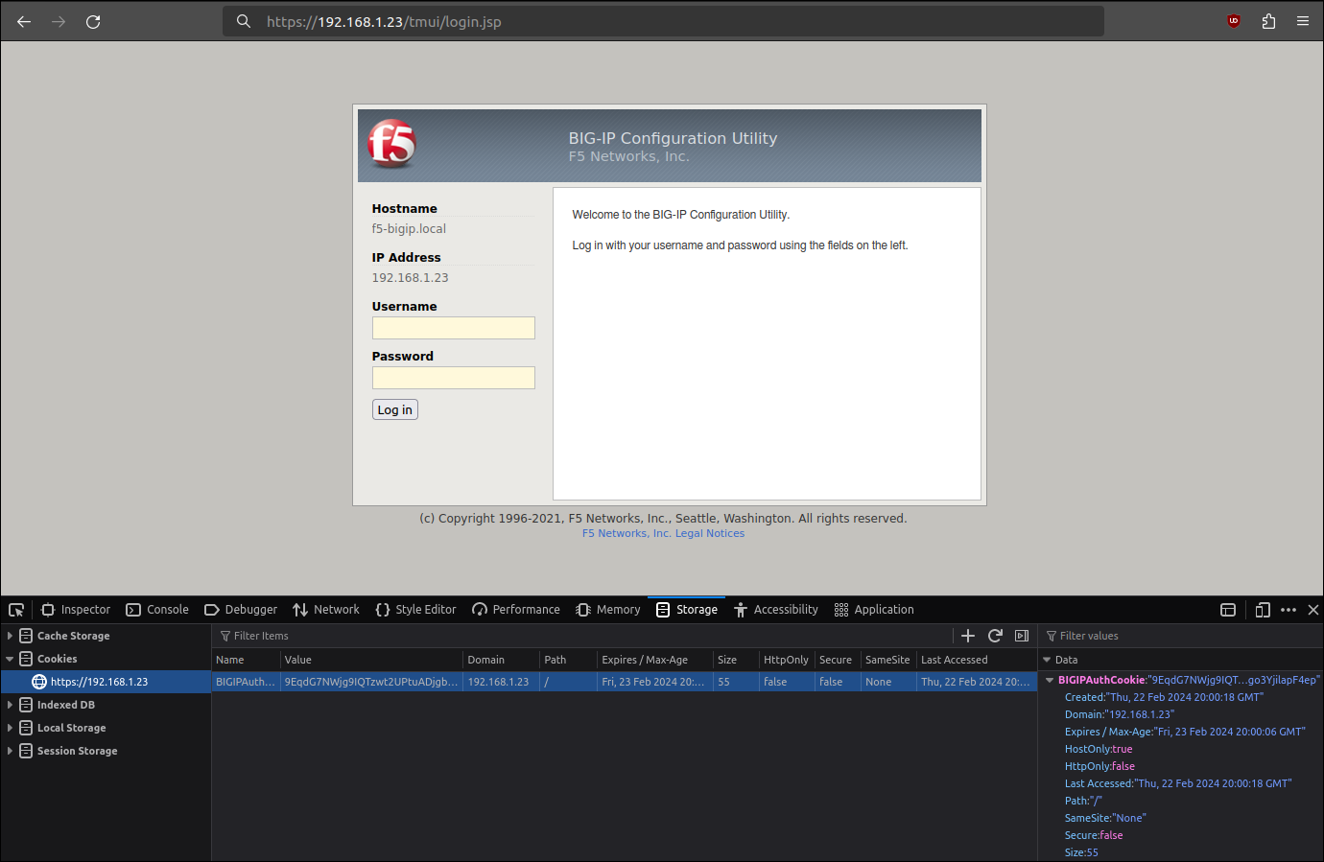
Task: Reload the page with the refresh icon
Action: point(93,21)
